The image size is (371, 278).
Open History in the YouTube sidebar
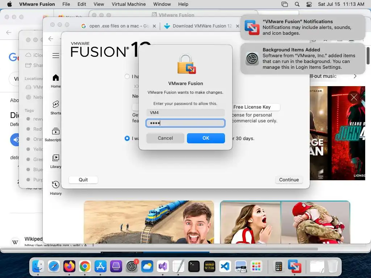tap(56, 188)
